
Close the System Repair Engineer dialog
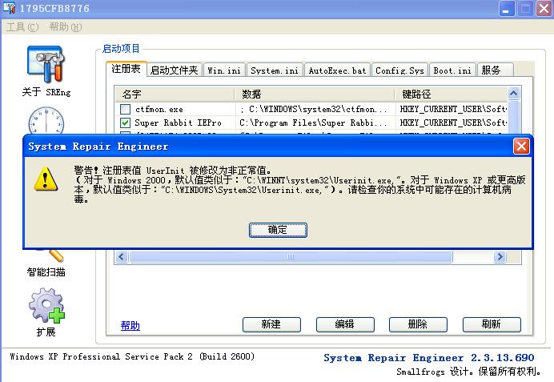(x=521, y=147)
